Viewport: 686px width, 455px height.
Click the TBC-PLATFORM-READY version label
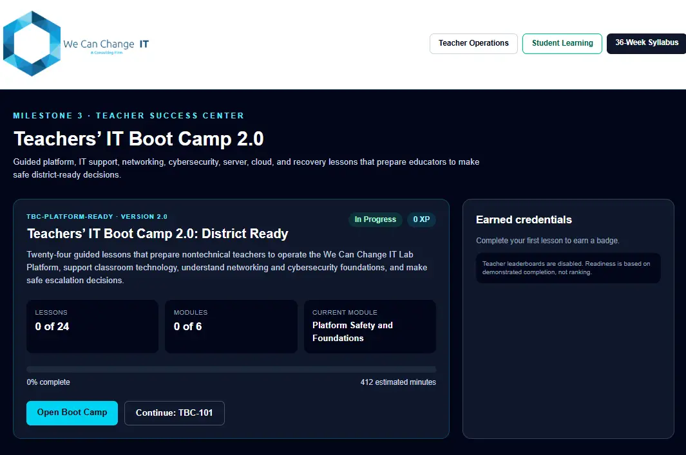pos(97,217)
